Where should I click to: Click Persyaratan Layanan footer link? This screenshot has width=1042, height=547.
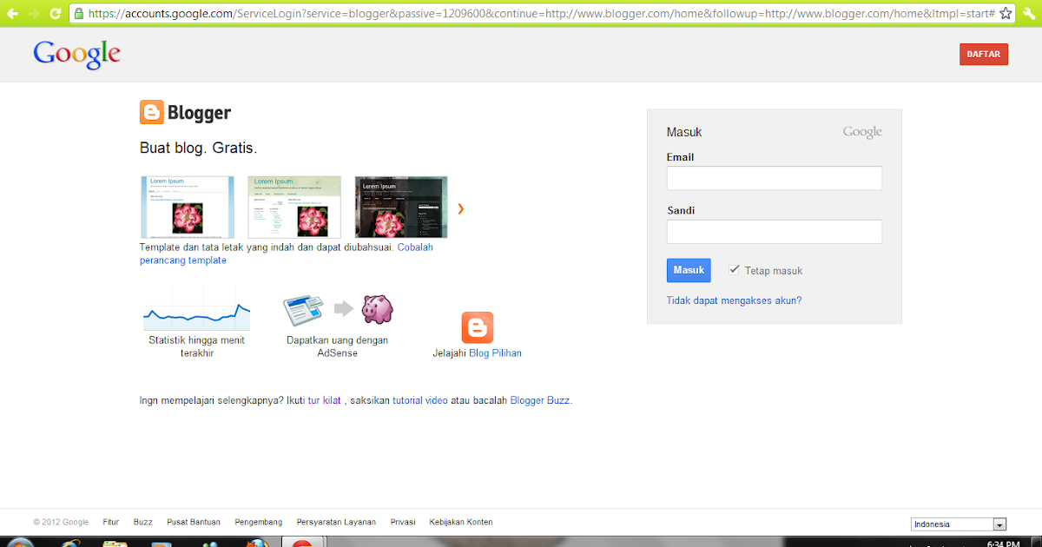pos(336,522)
